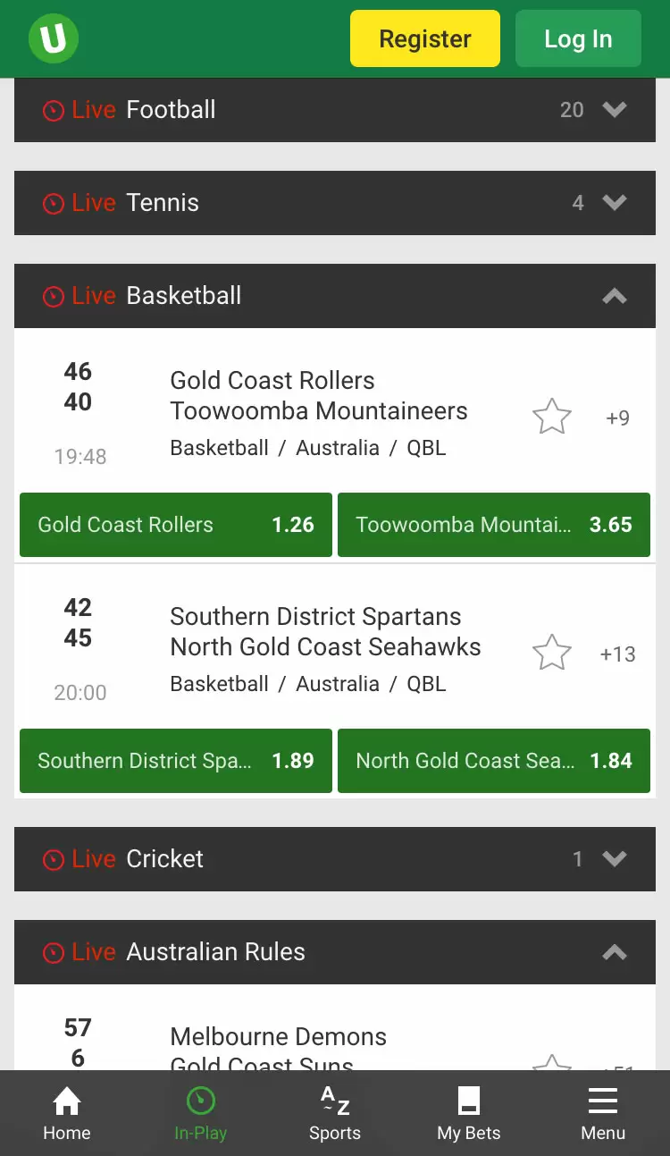Viewport: 670px width, 1156px height.
Task: Bet on Toowoomba Mountaineers at 3.65
Action: click(494, 525)
